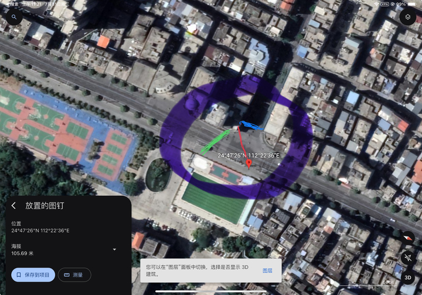Tap the 105.69 米 elevation value
422x295 pixels.
point(22,253)
